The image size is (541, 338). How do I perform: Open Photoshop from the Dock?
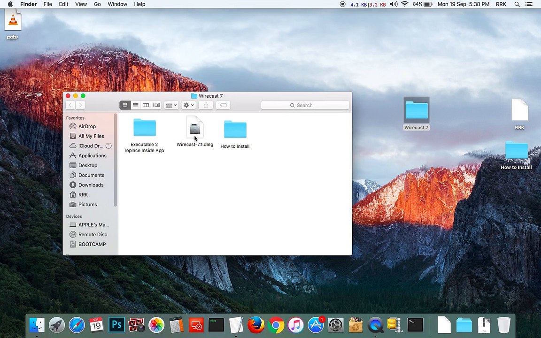coord(116,325)
